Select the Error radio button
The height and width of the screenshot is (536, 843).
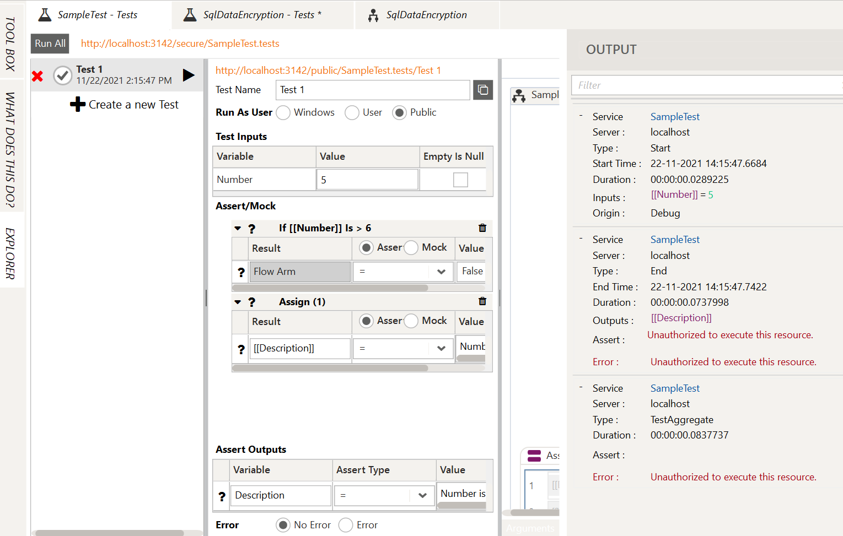[x=346, y=525]
